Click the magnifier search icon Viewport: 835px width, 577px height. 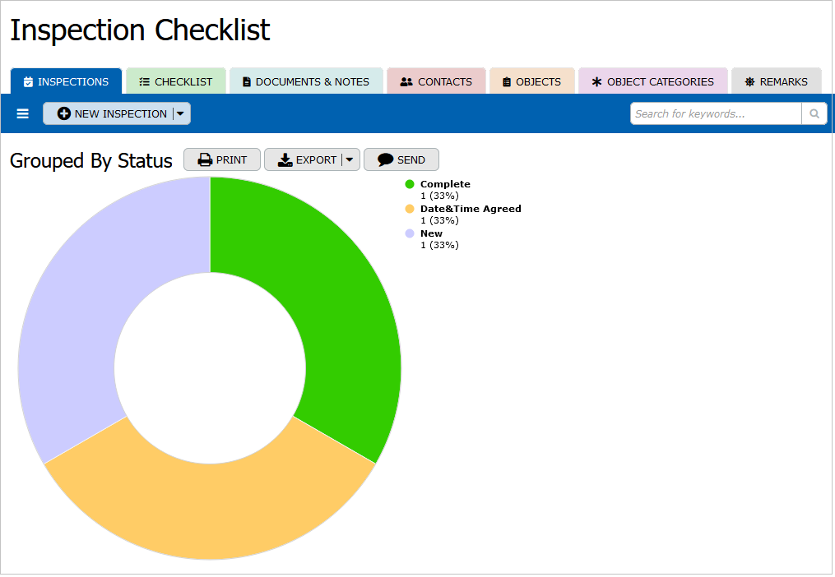[814, 114]
